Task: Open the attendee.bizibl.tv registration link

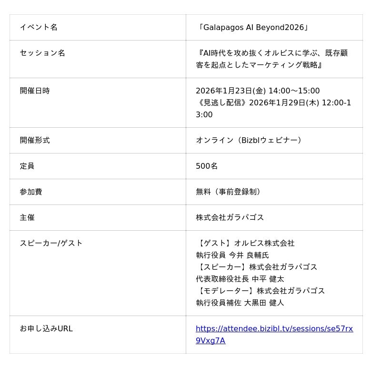Action: [274, 329]
